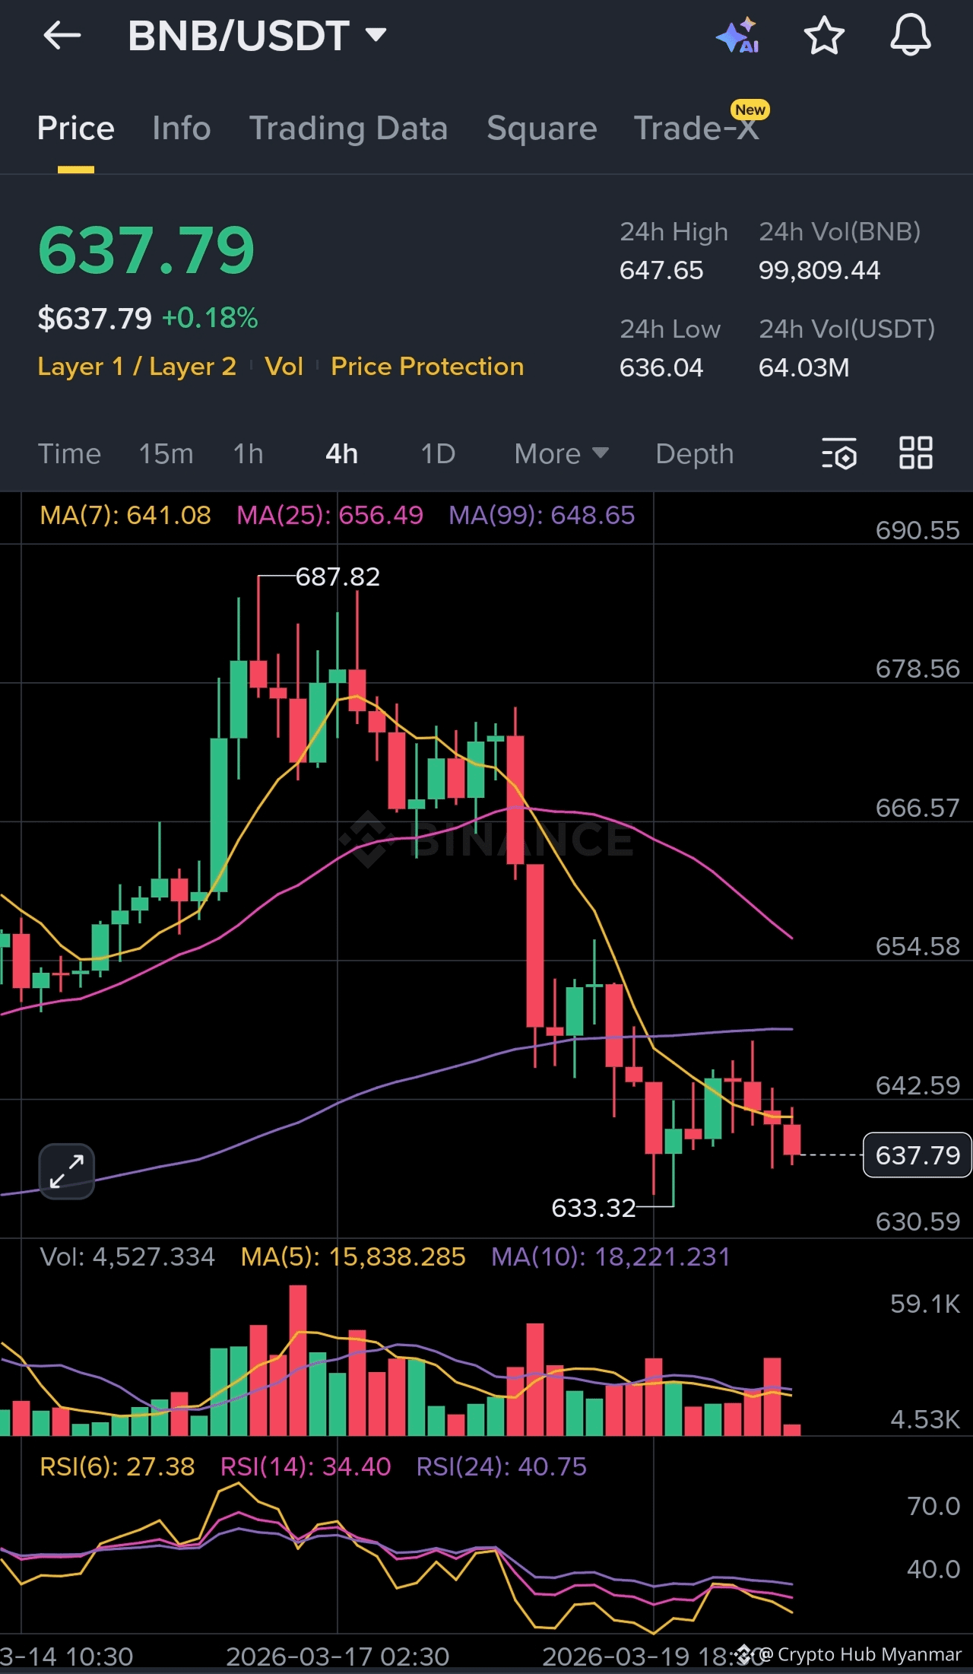Tap the 2026-03-17 02:30 time label
Image resolution: width=973 pixels, height=1674 pixels.
[338, 1656]
